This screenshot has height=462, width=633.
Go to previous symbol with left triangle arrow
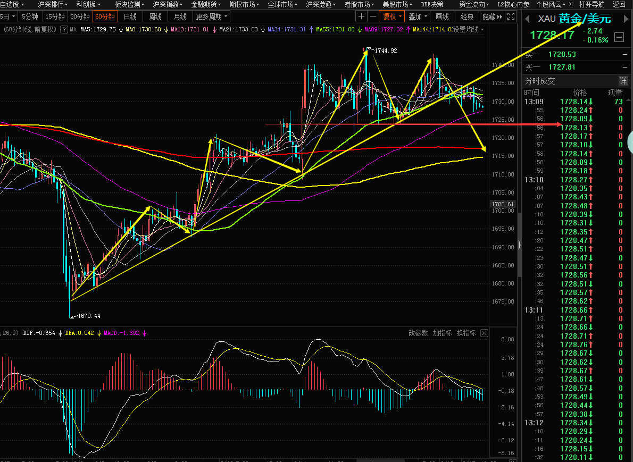click(527, 19)
